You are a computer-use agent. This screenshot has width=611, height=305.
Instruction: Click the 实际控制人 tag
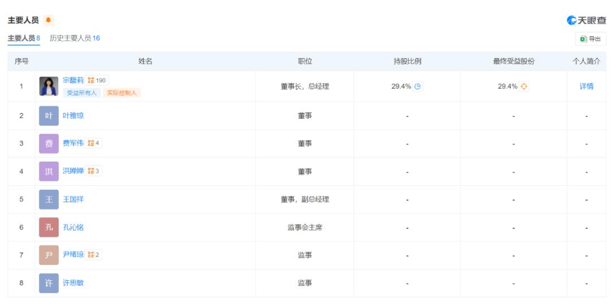pyautogui.click(x=122, y=93)
